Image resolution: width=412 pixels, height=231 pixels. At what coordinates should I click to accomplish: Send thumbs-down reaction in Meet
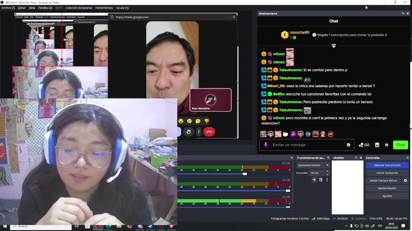click(207, 121)
